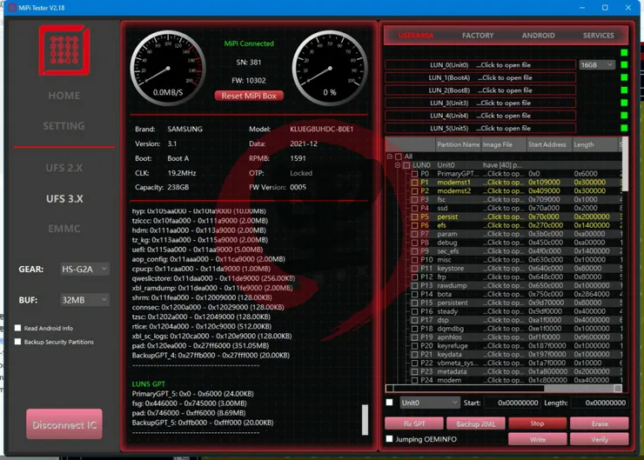Click the log panel vertical scrollbar thumb
Screen dimensions: 644x460
coord(365,420)
